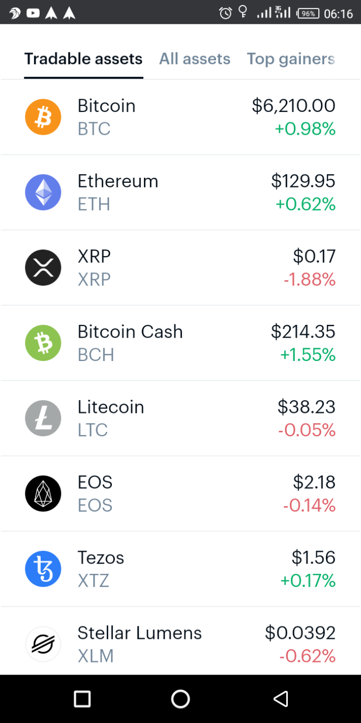Open the Bitcoin $6,210.00 price

pyautogui.click(x=293, y=106)
